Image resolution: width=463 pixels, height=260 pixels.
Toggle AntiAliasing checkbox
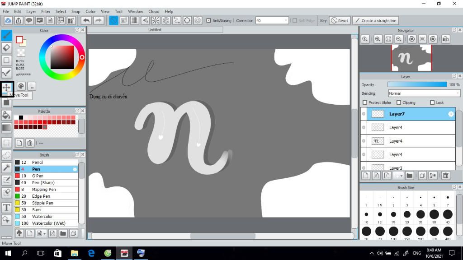tap(208, 21)
